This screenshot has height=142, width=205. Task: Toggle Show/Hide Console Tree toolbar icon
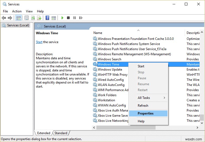click(x=18, y=18)
